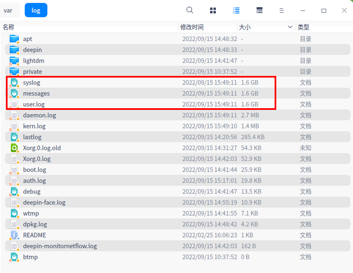Click the file name apt
The image size is (353, 273).
pos(28,39)
